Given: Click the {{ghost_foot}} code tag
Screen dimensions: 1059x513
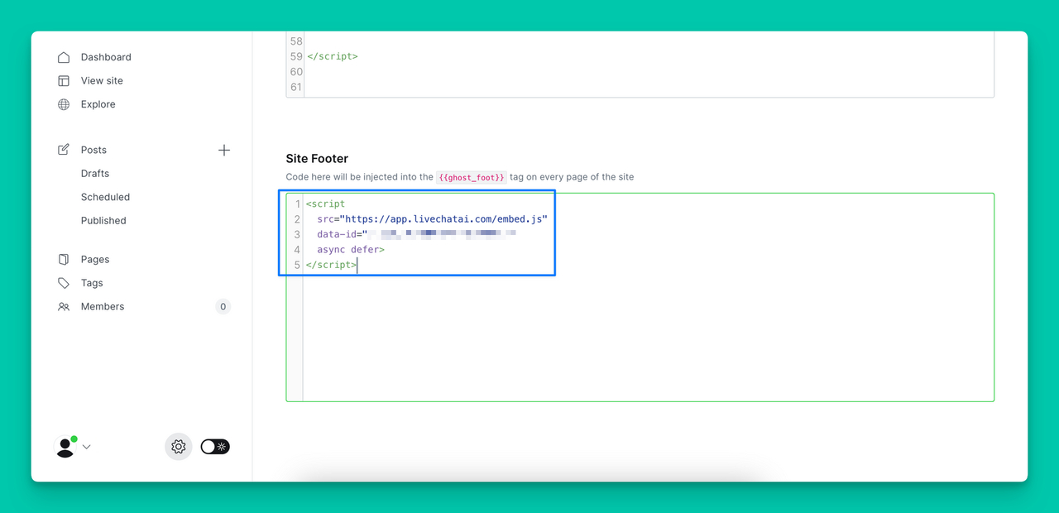Looking at the screenshot, I should tap(471, 177).
